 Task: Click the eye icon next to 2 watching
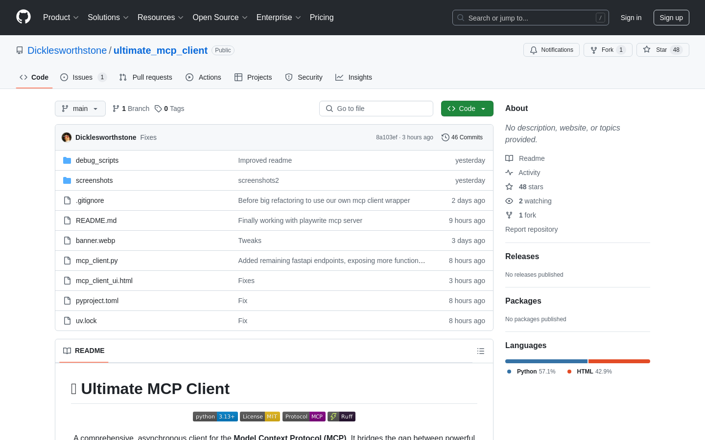[509, 201]
